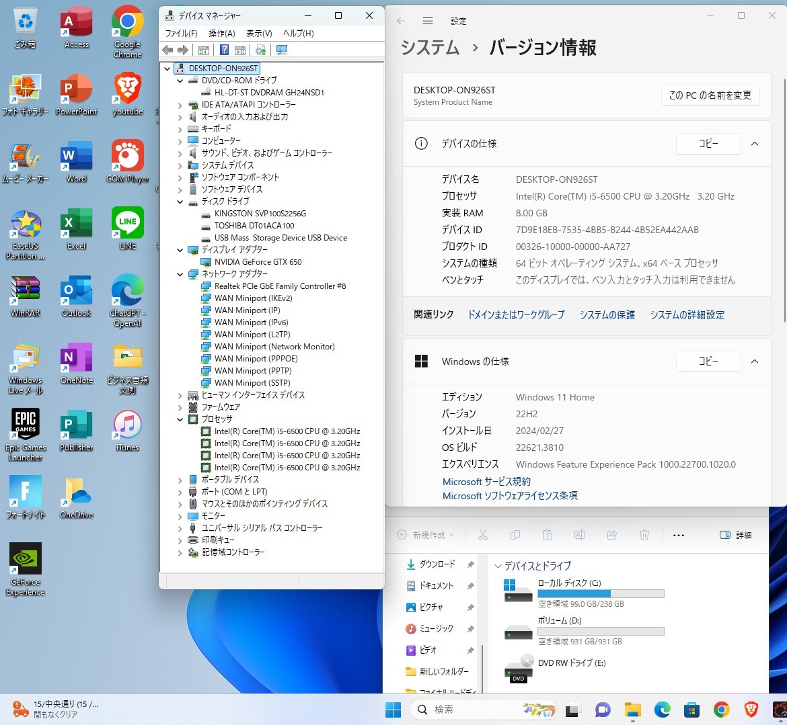Click the blue question mark help icon in Device Manager
This screenshot has width=787, height=725.
pyautogui.click(x=225, y=50)
